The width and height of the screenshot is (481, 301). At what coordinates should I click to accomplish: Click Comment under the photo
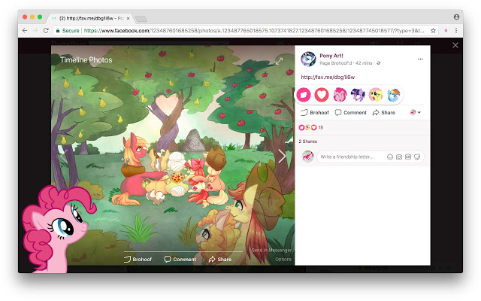[180, 259]
